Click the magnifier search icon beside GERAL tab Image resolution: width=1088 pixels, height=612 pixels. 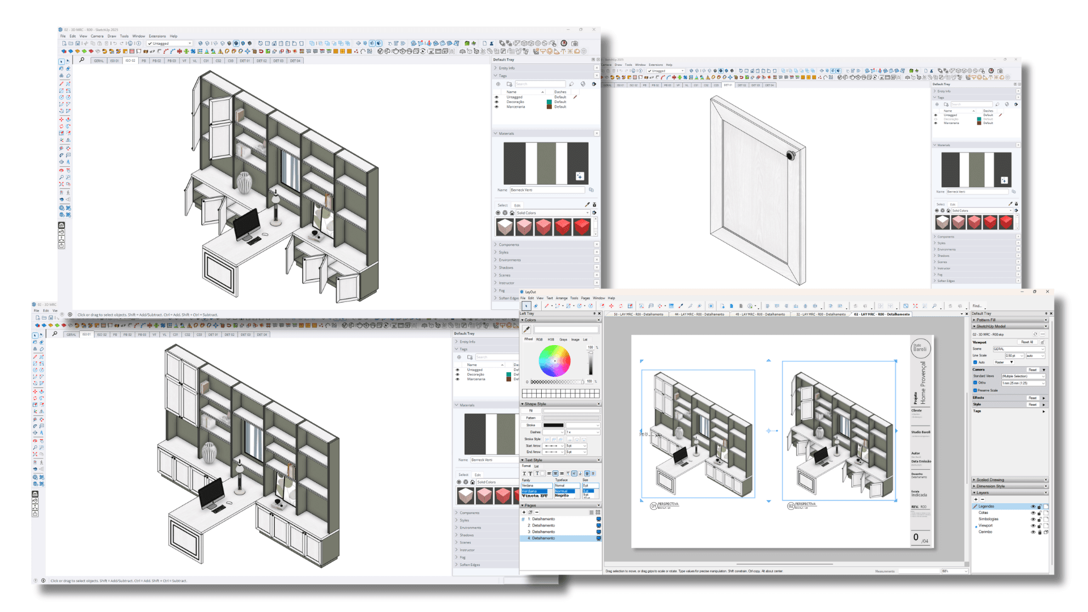(x=82, y=60)
